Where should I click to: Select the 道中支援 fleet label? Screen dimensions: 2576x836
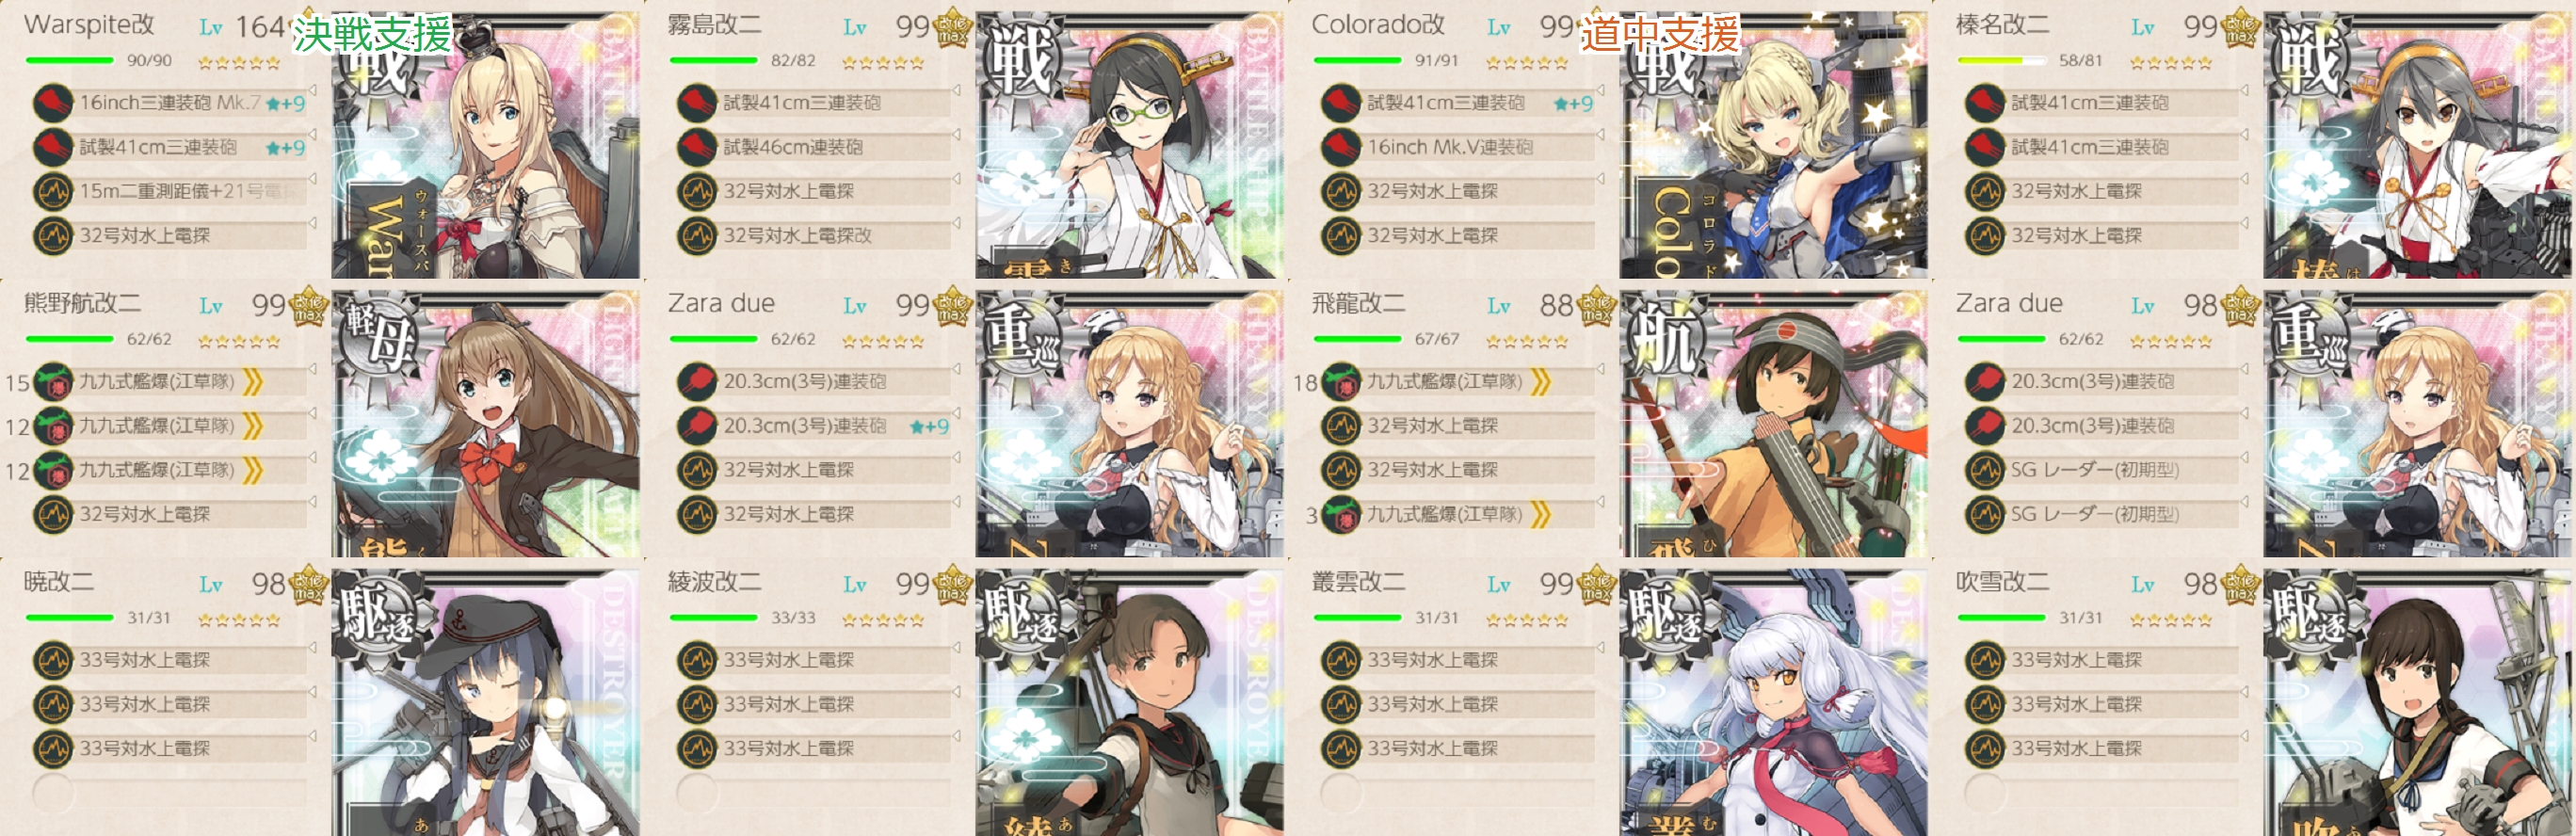(1660, 35)
